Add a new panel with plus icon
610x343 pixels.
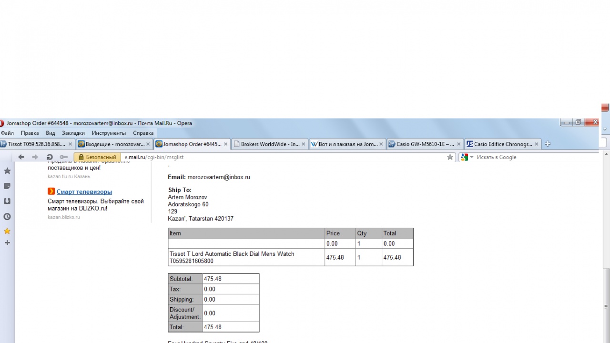pyautogui.click(x=7, y=243)
